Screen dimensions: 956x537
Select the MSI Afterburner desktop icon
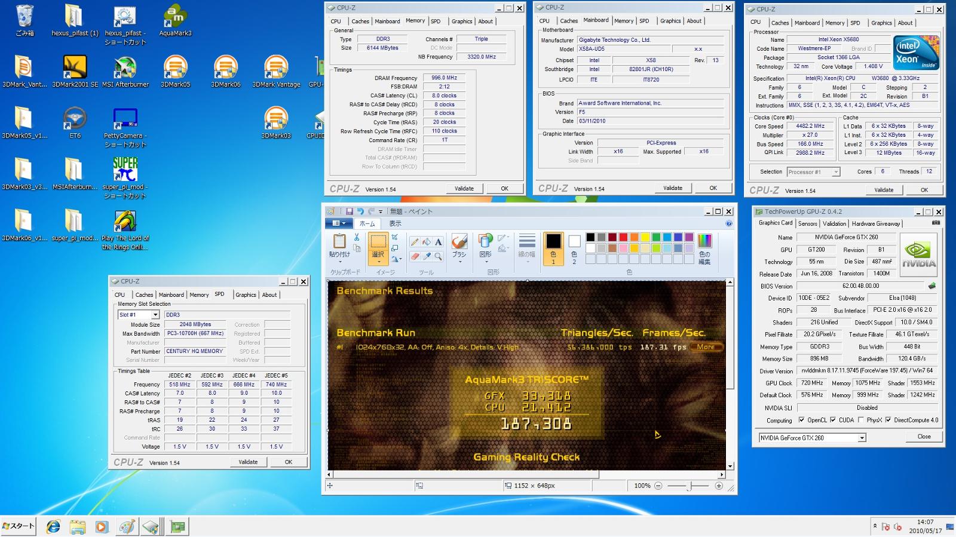click(125, 72)
